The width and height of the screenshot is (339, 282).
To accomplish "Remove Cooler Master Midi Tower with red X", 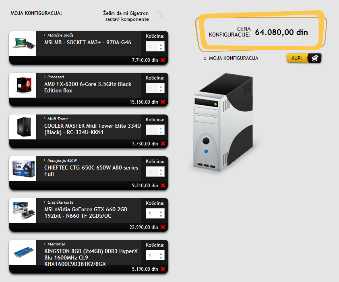I will (163, 144).
